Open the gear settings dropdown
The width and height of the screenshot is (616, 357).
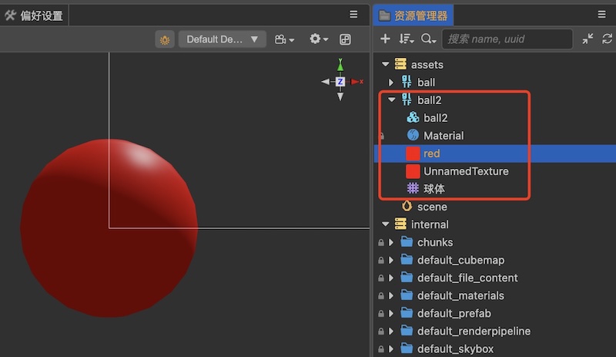[319, 39]
